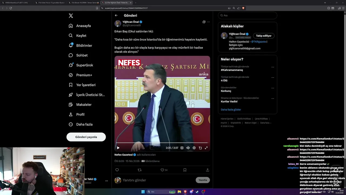
Task: Open the X logo home link
Action: coord(71,16)
